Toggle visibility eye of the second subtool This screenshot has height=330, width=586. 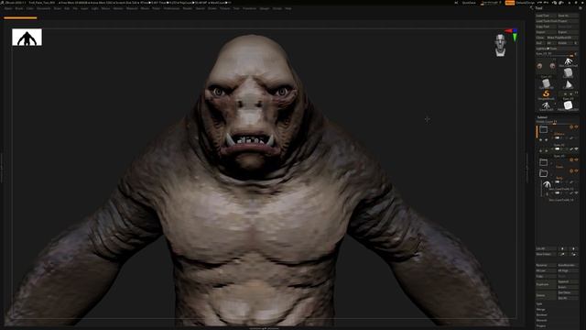576,149
